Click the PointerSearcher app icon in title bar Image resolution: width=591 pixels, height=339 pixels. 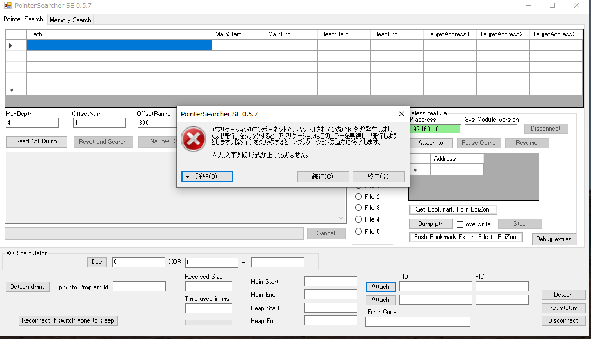tap(7, 5)
